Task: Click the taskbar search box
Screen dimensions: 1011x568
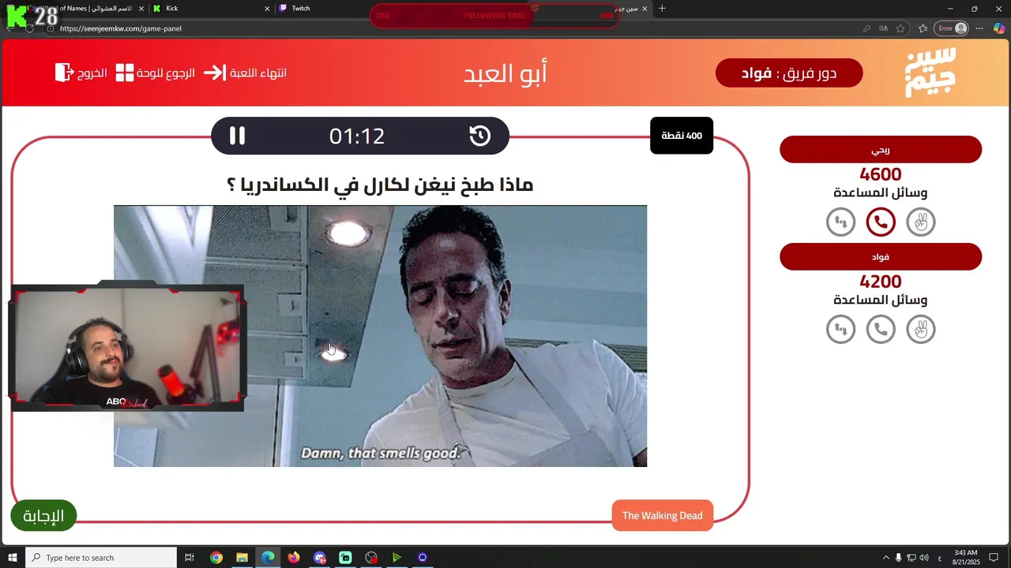Action: point(101,558)
